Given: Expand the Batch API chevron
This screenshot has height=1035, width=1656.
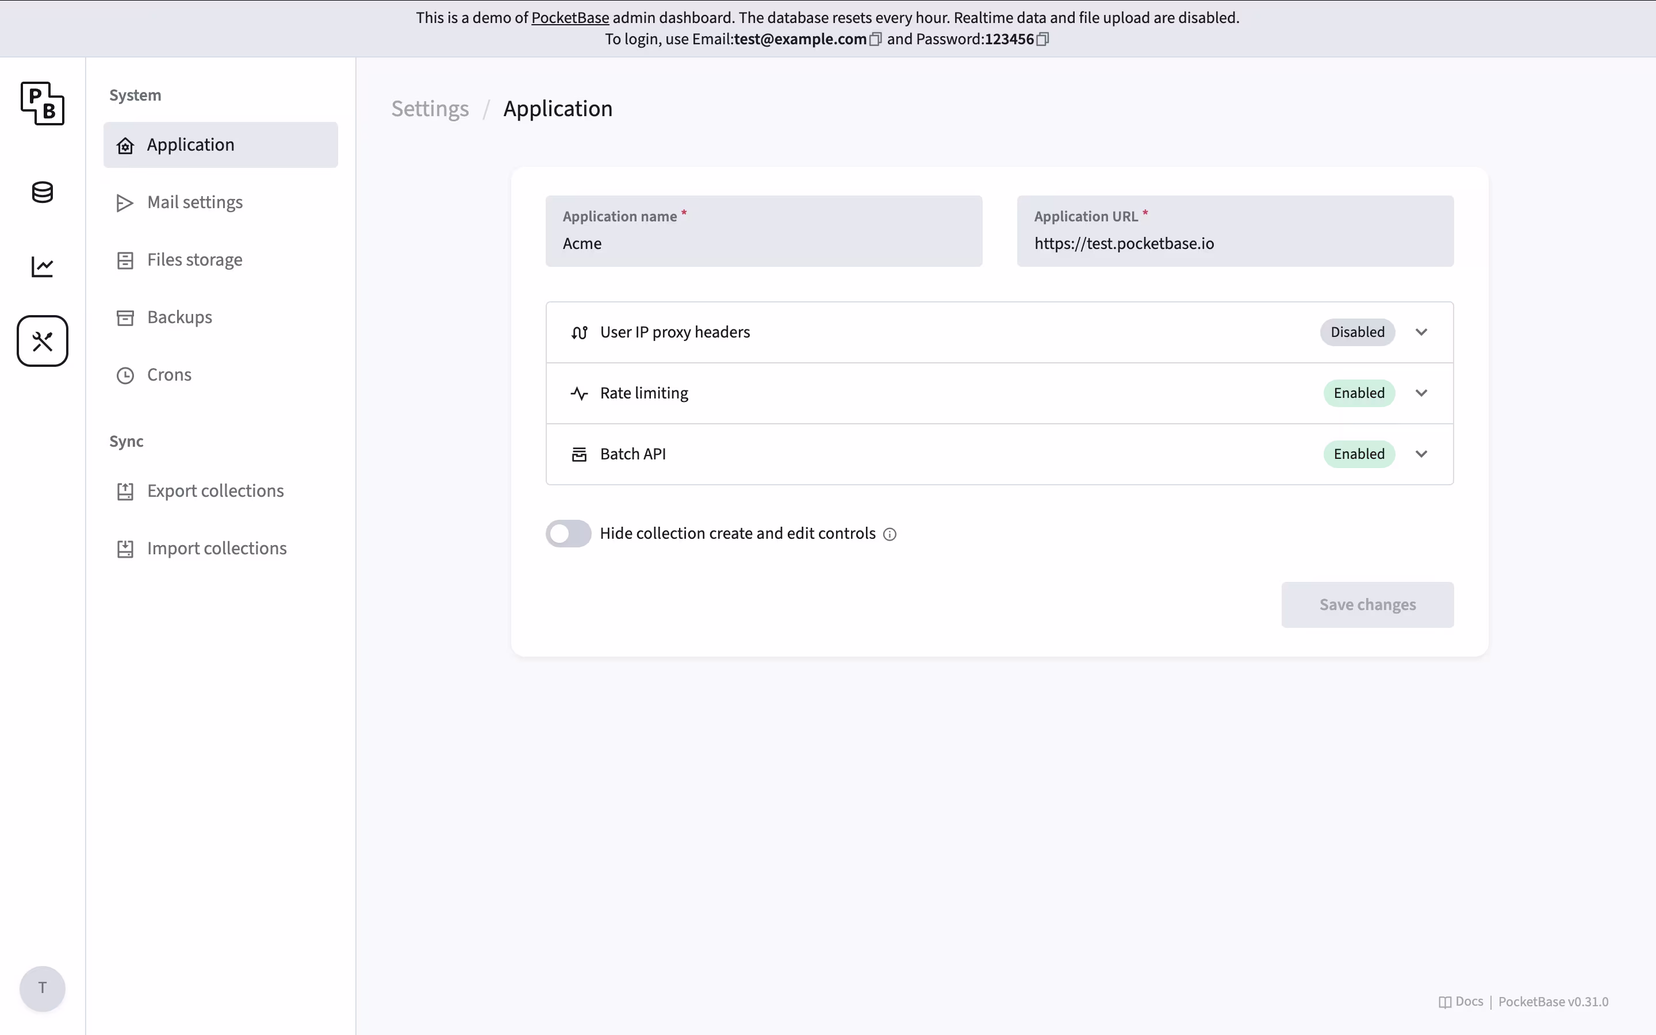Looking at the screenshot, I should pos(1421,454).
